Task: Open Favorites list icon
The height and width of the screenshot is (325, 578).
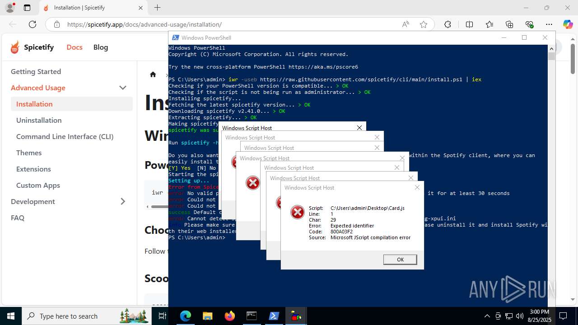Action: point(489,24)
